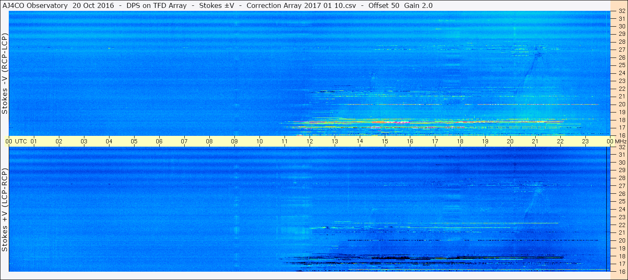
Task: Select the 12 hour tick on the time axis
Action: tap(310, 141)
